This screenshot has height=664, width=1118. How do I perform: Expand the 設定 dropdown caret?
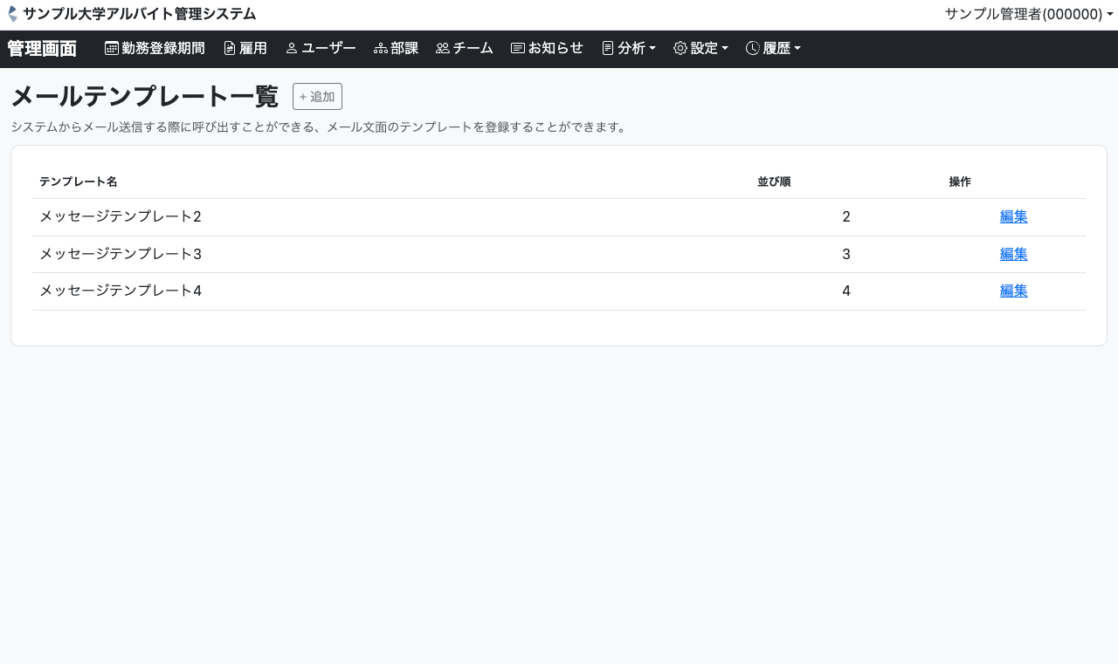click(725, 49)
